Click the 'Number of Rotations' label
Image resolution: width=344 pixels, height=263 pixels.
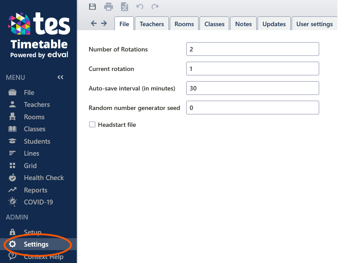coord(118,49)
